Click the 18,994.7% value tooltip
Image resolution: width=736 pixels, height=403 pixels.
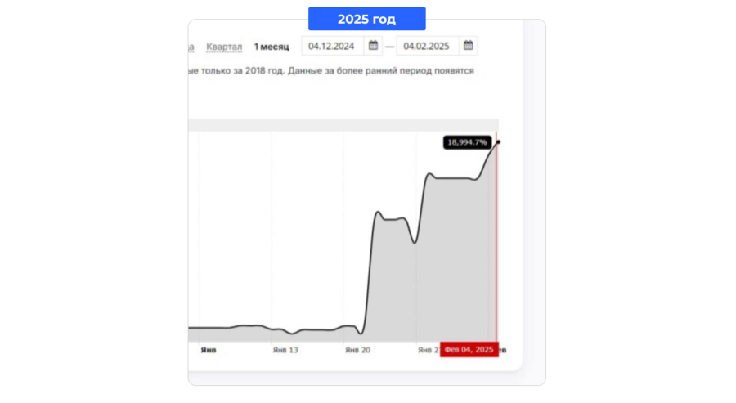coord(467,142)
